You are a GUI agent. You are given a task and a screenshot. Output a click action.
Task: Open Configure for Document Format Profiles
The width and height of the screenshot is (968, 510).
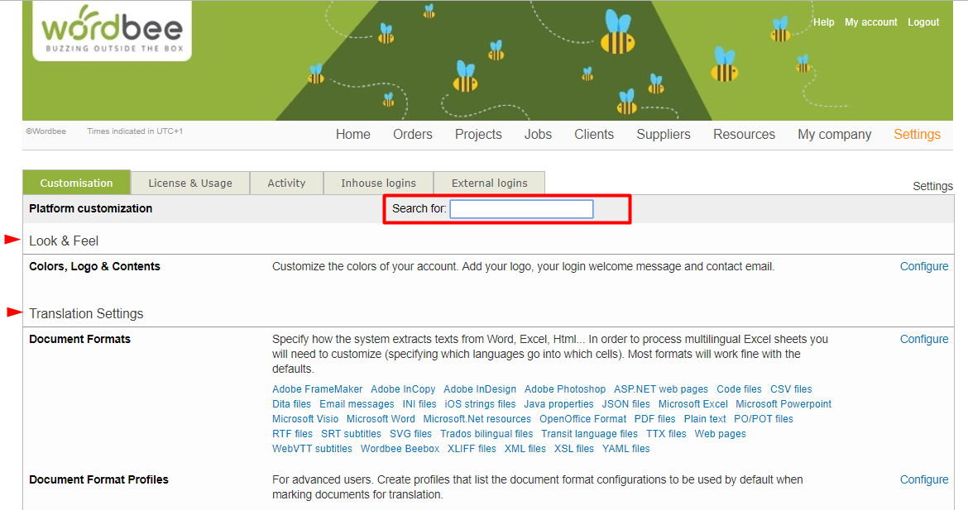tap(923, 479)
